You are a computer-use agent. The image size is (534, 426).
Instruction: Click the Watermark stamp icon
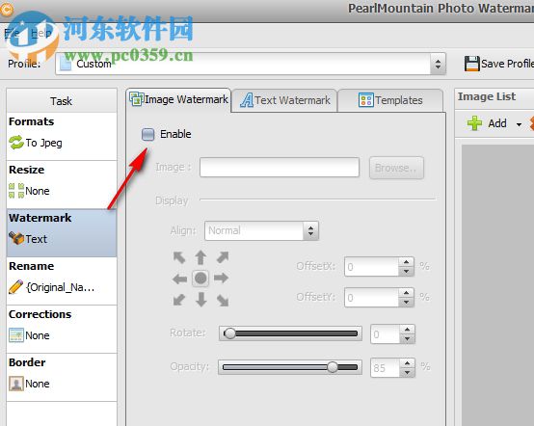(x=16, y=238)
